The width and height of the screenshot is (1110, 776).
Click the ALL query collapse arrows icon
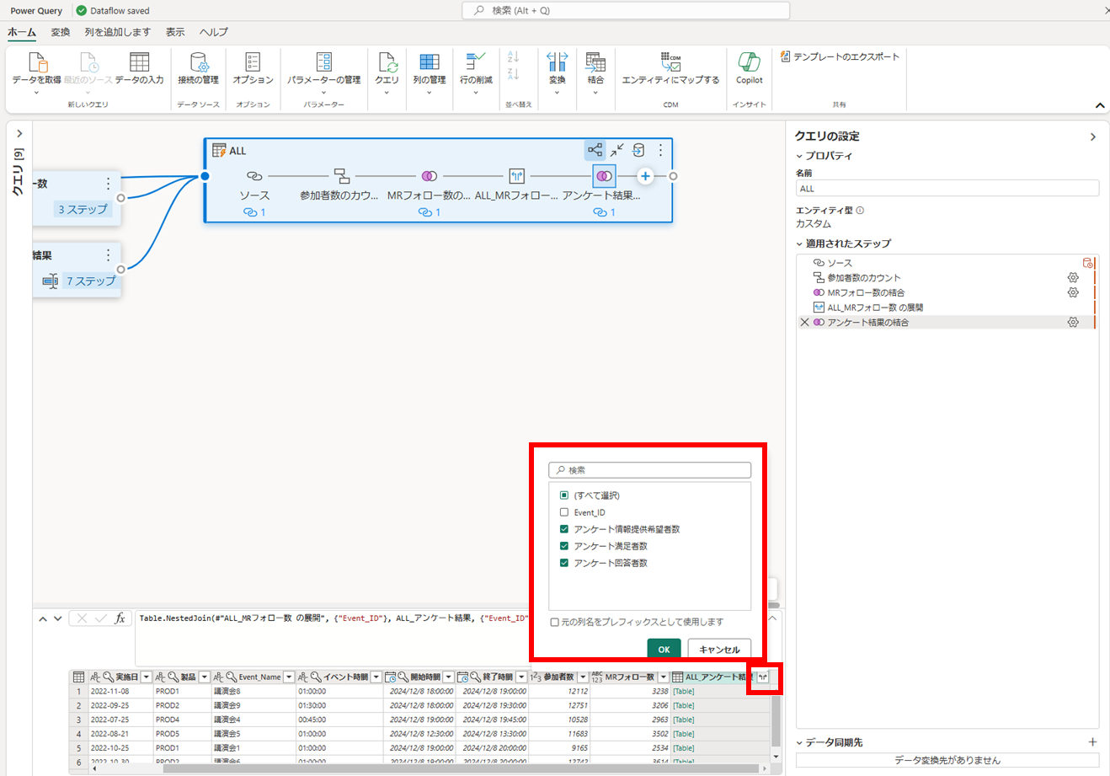click(x=617, y=150)
